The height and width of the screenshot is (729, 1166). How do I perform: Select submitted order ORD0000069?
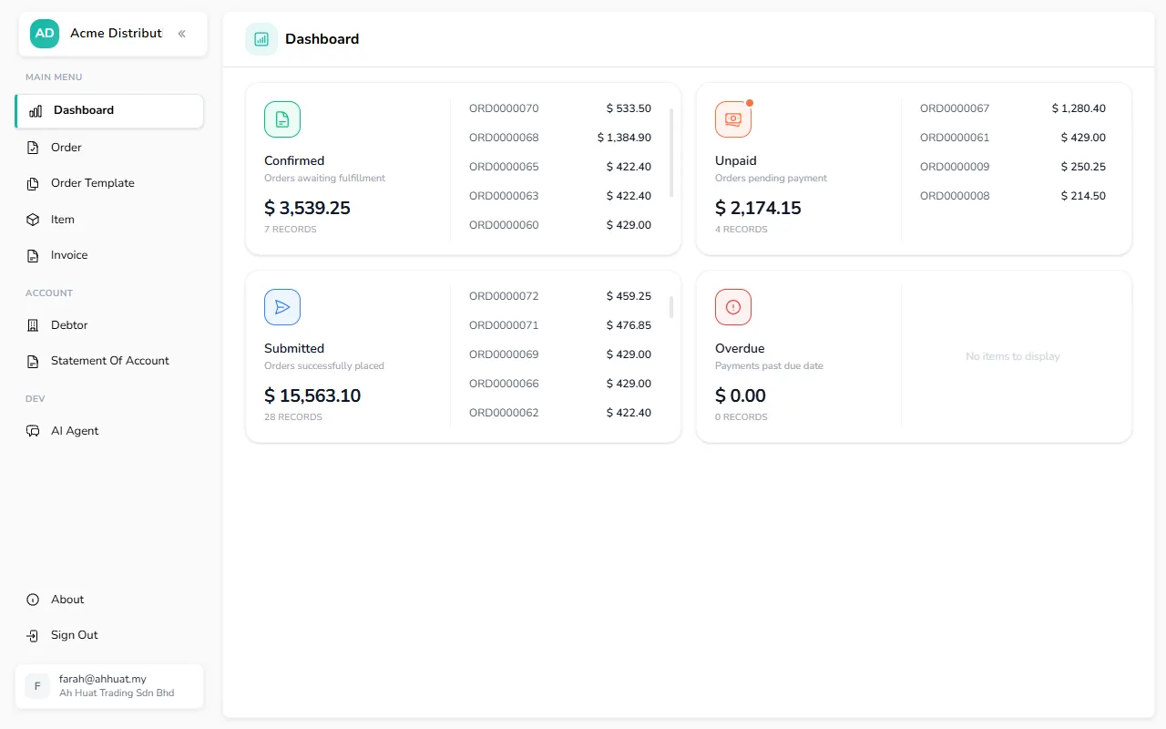[560, 354]
